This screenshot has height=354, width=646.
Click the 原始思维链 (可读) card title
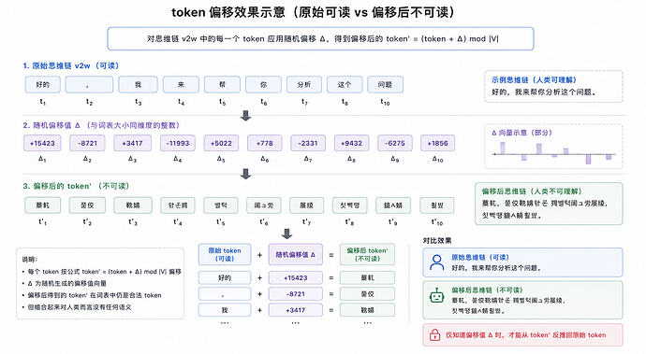pos(480,258)
